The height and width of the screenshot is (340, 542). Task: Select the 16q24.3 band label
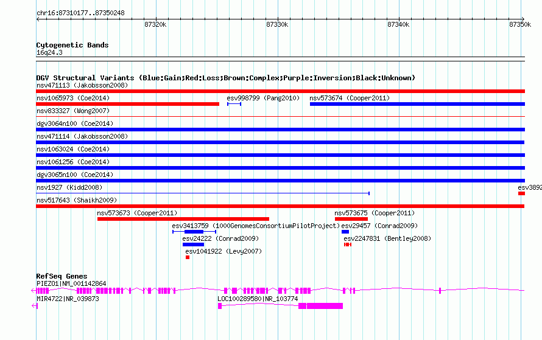coord(49,52)
